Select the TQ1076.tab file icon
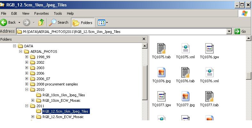The width and height of the screenshot is (252, 128). click(x=185, y=72)
